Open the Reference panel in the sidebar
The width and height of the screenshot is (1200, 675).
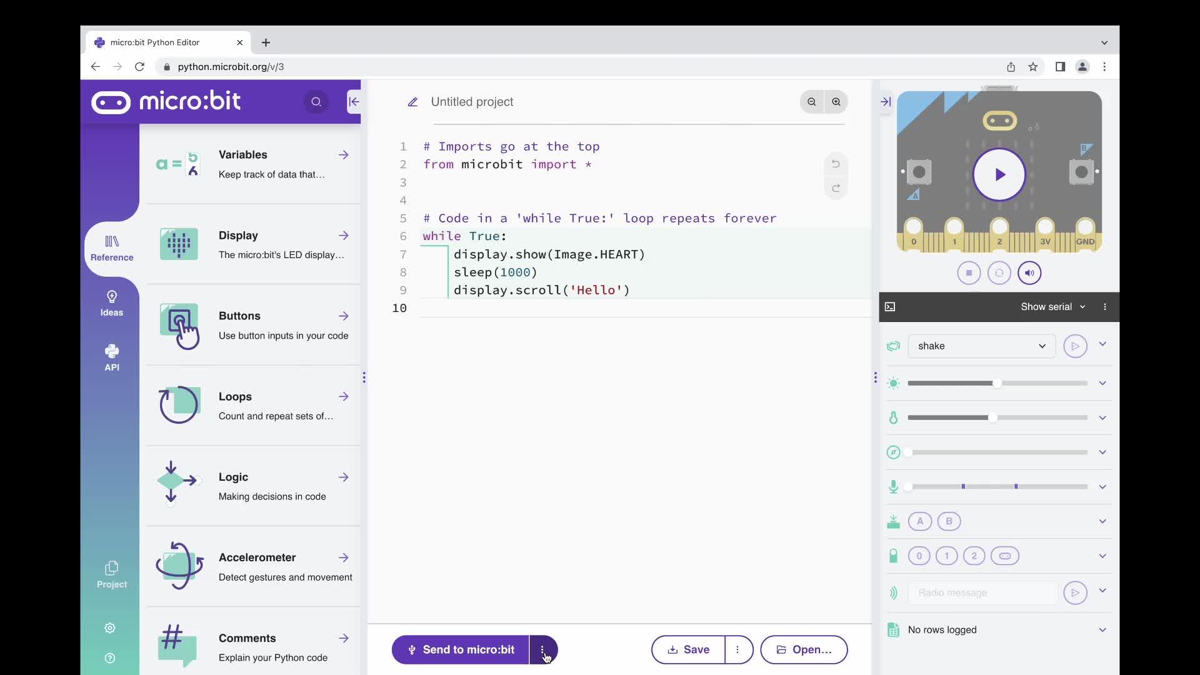[x=111, y=247]
